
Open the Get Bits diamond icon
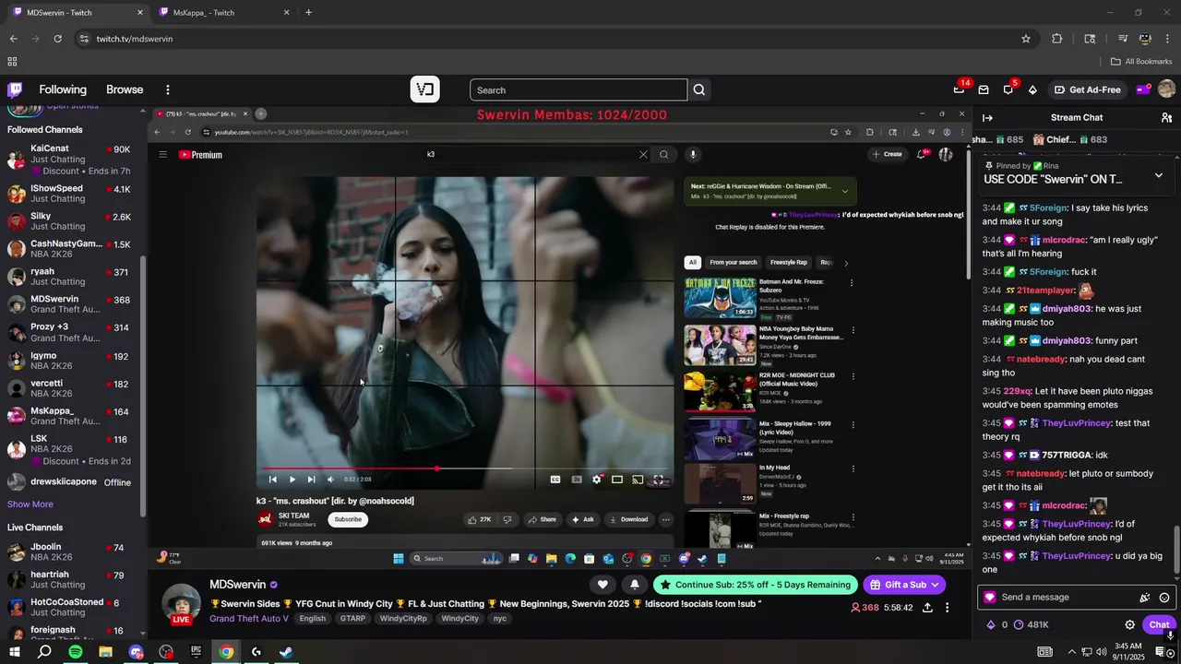click(x=1032, y=89)
